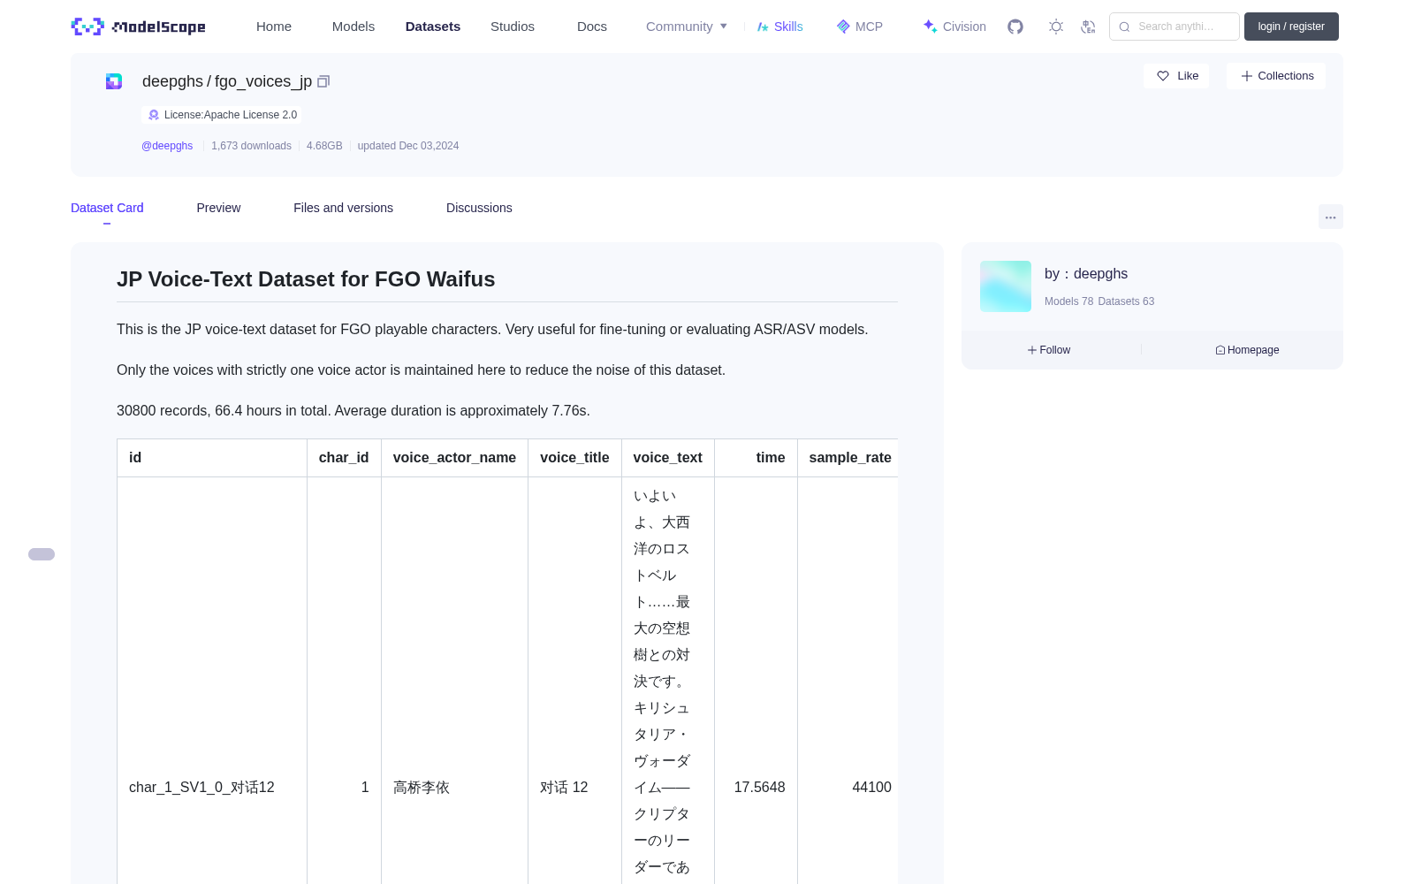Click the Follow button label
1414x884 pixels.
pyautogui.click(x=1054, y=350)
